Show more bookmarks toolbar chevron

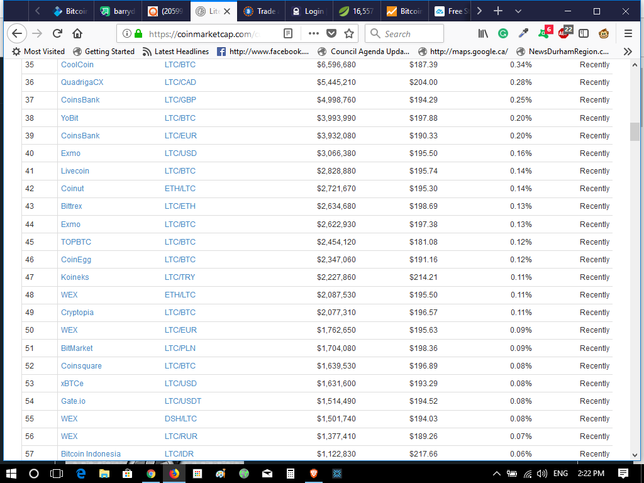point(628,52)
